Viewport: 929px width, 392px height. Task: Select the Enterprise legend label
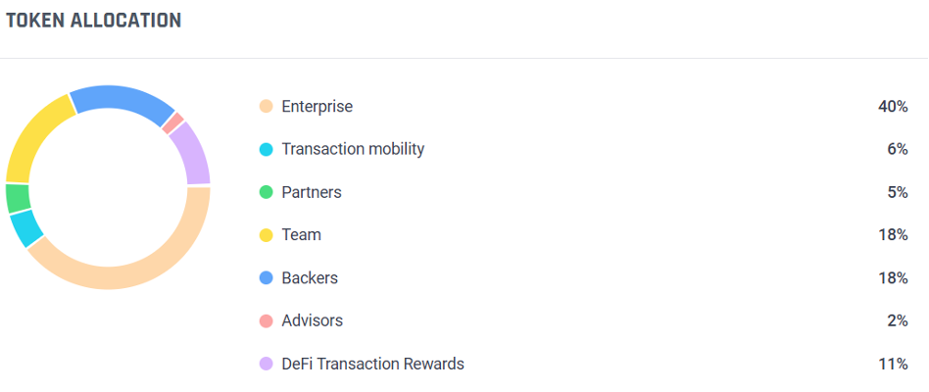tap(317, 106)
